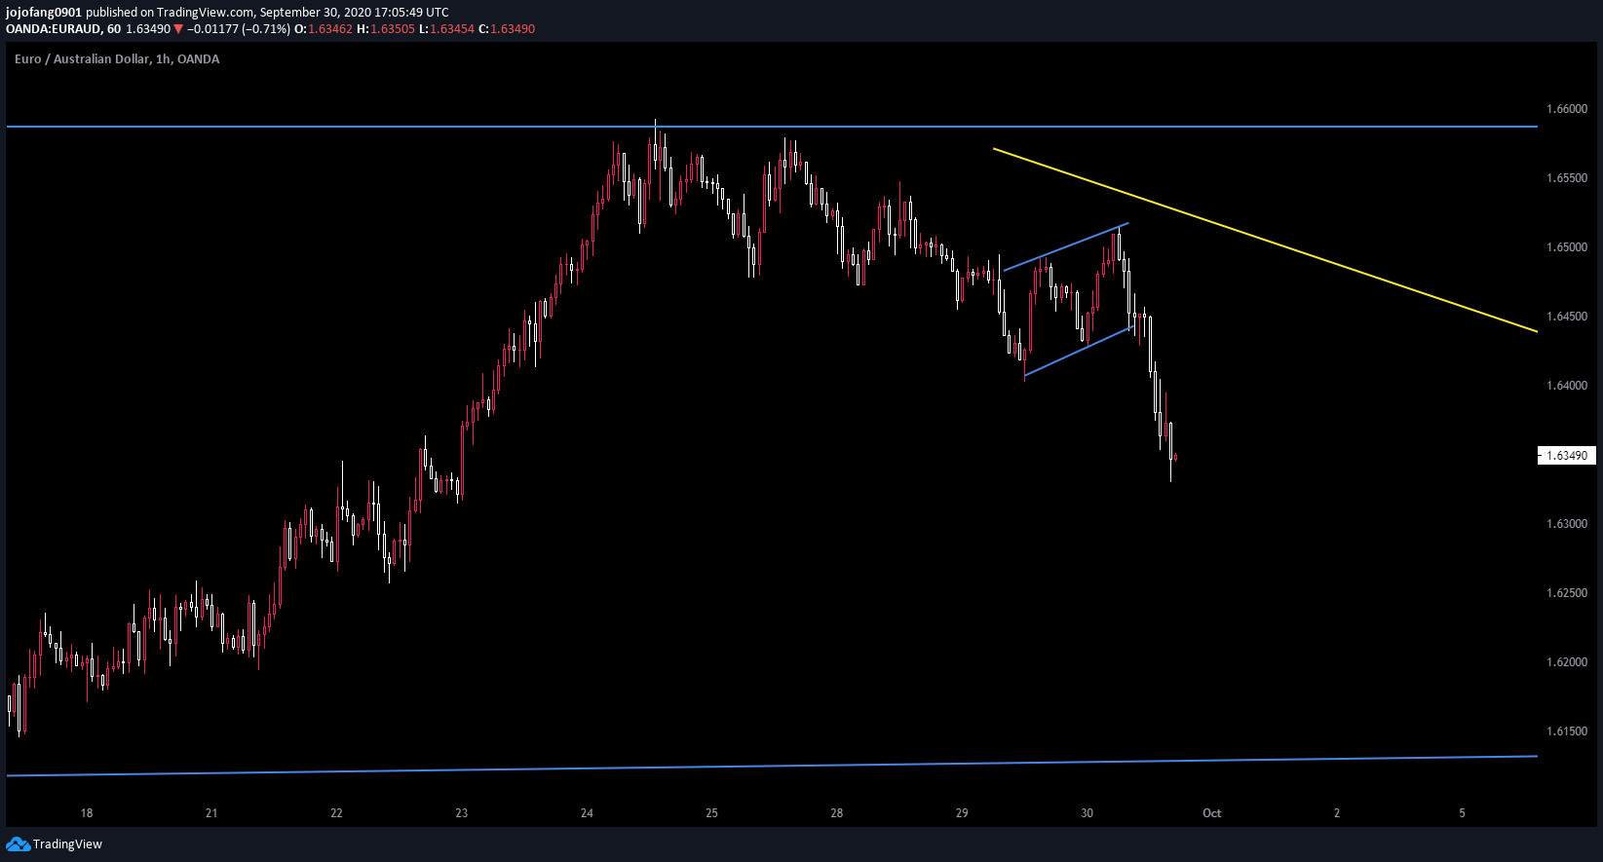Screen dimensions: 1603x862
Task: Click the author name jojofang0901
Action: click(x=44, y=13)
